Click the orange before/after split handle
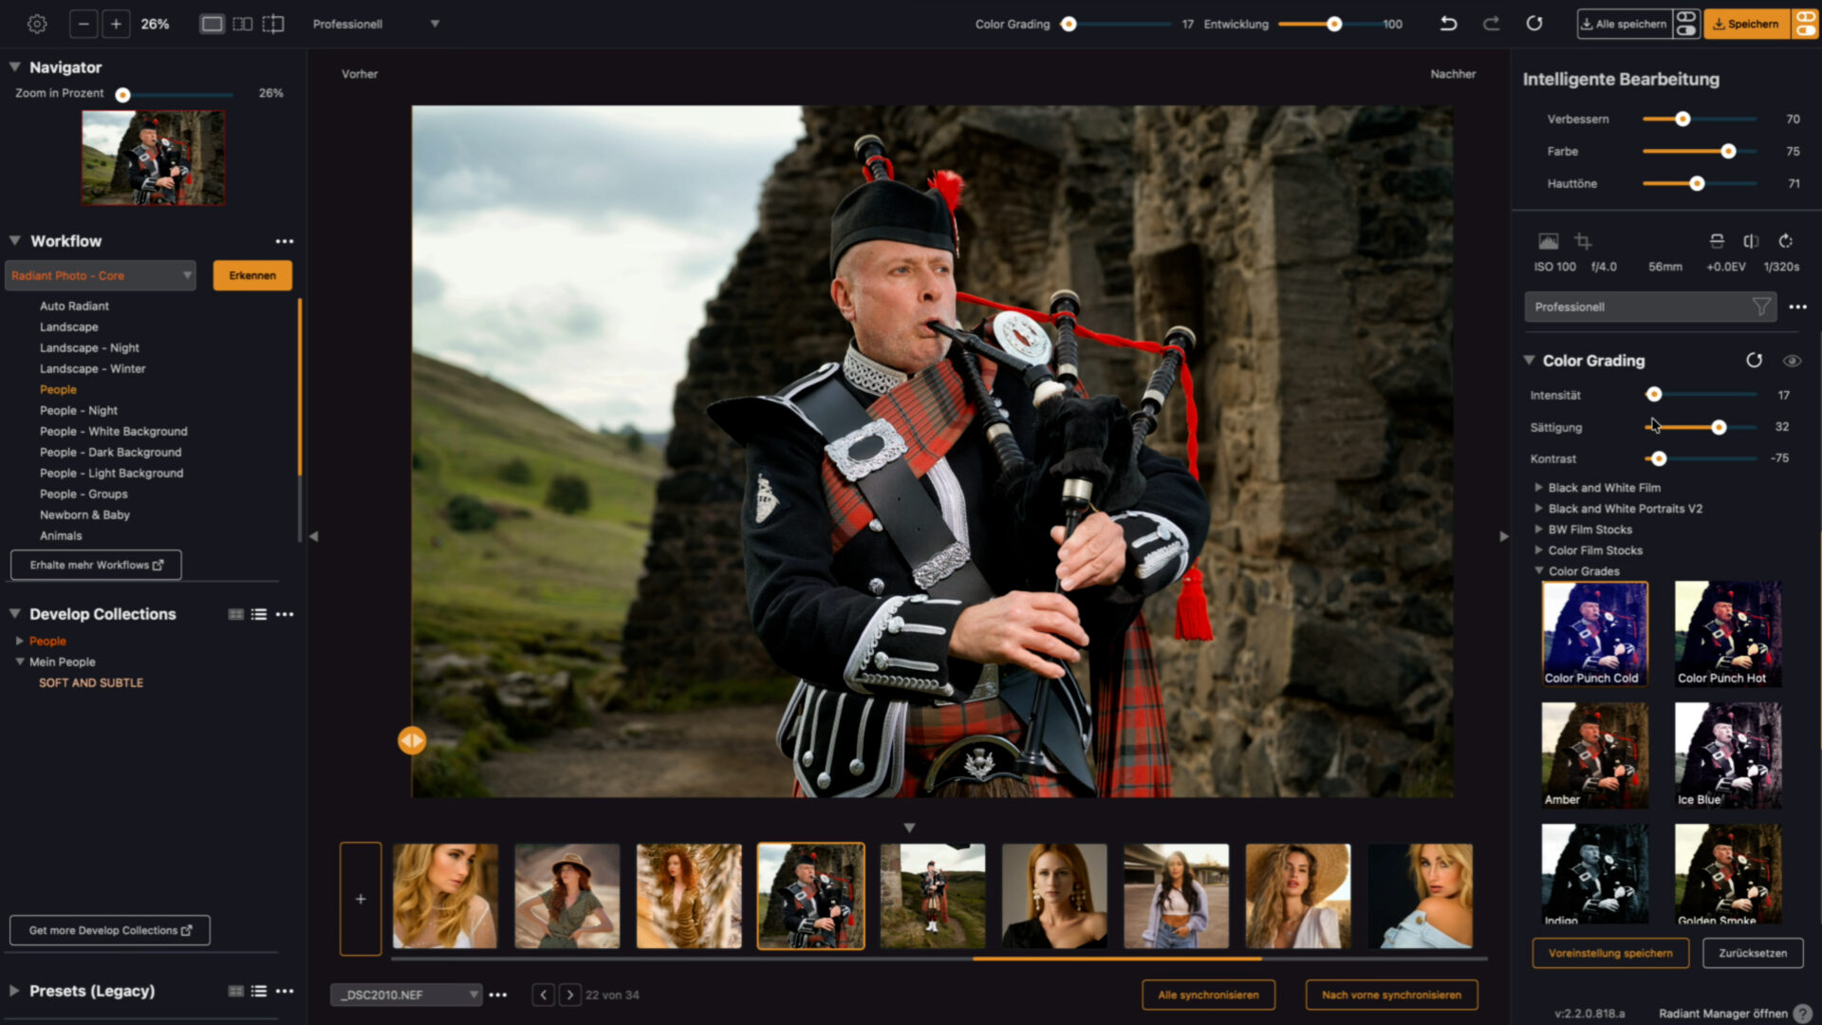The height and width of the screenshot is (1025, 1822). point(412,740)
